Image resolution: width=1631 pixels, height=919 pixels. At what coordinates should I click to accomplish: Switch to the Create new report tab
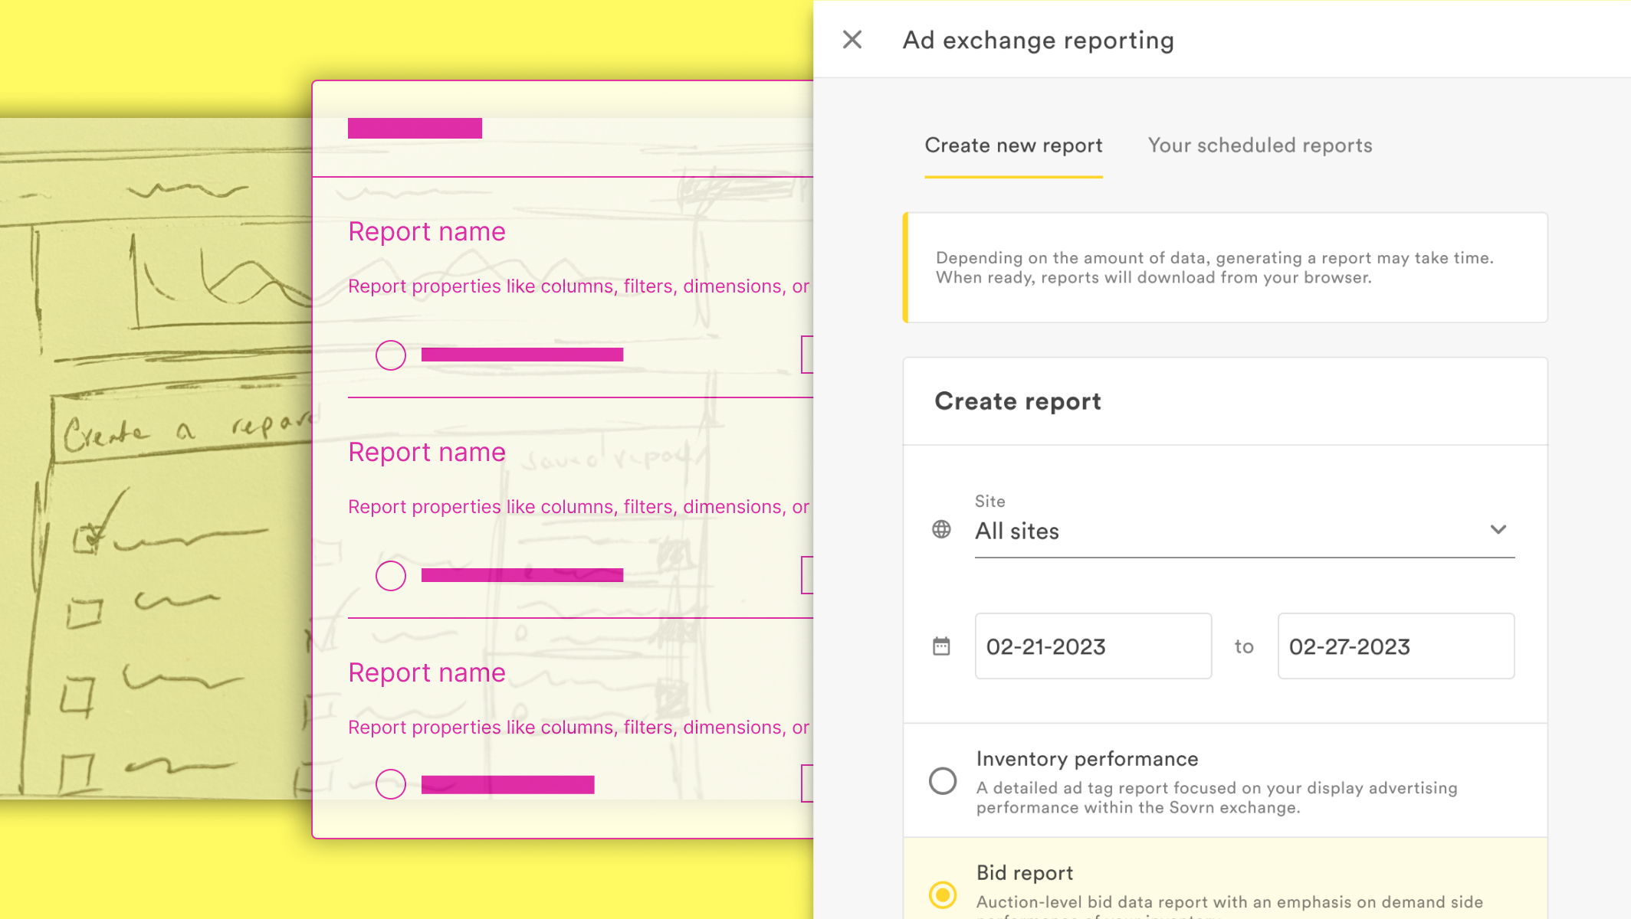pos(1013,145)
